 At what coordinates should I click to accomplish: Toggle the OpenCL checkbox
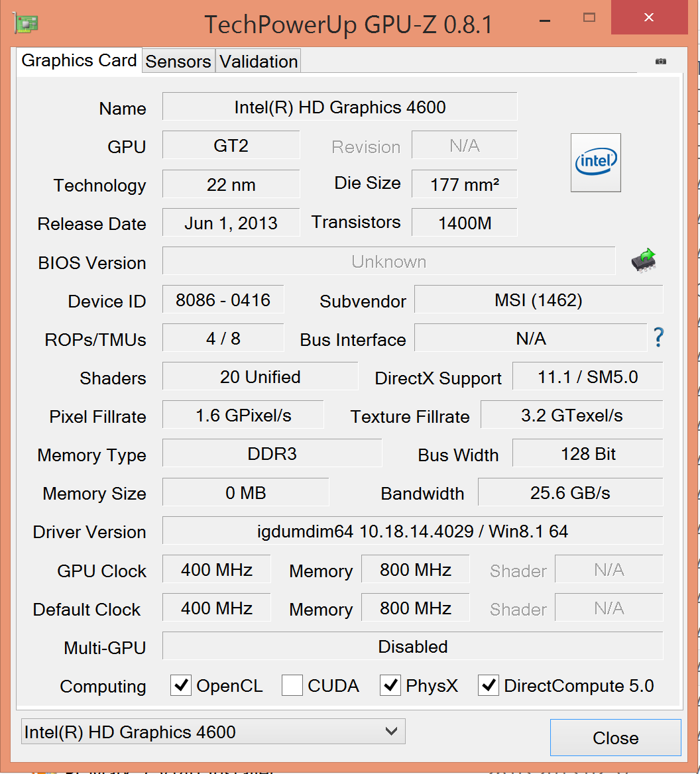pyautogui.click(x=181, y=685)
